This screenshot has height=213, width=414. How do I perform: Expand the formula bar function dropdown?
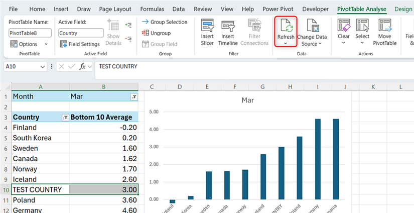pos(90,67)
